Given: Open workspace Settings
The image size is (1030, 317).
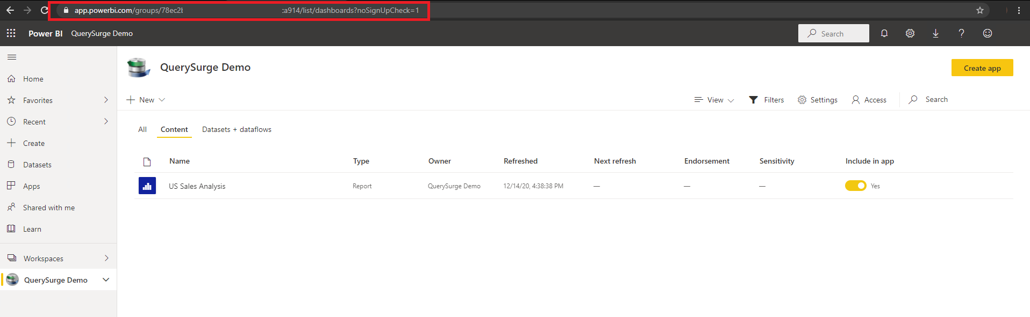Looking at the screenshot, I should [x=818, y=100].
